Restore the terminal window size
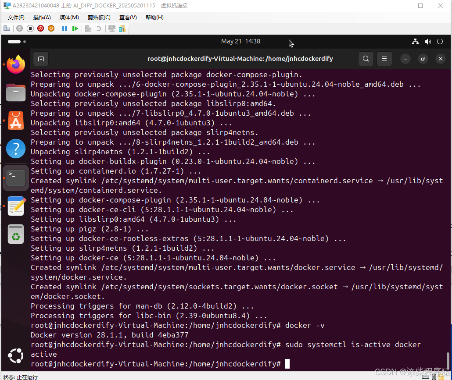This screenshot has width=452, height=380. click(423, 59)
